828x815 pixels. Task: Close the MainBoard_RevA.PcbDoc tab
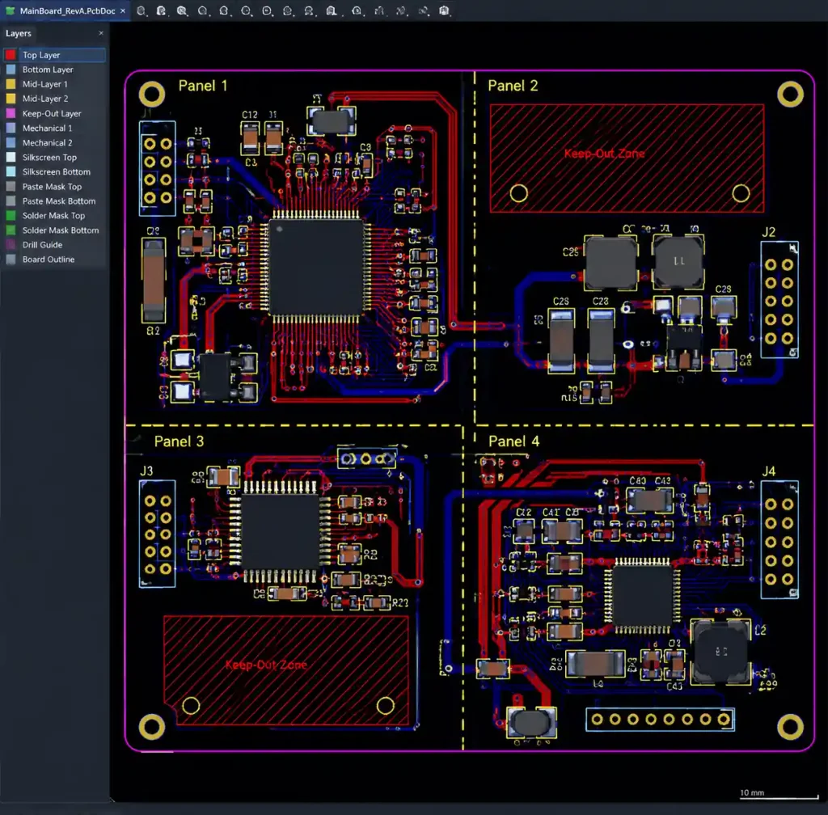123,11
